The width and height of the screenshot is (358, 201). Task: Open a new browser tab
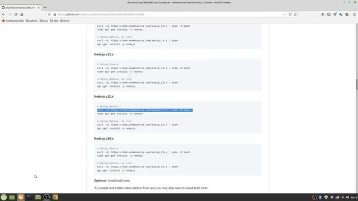click(x=45, y=7)
